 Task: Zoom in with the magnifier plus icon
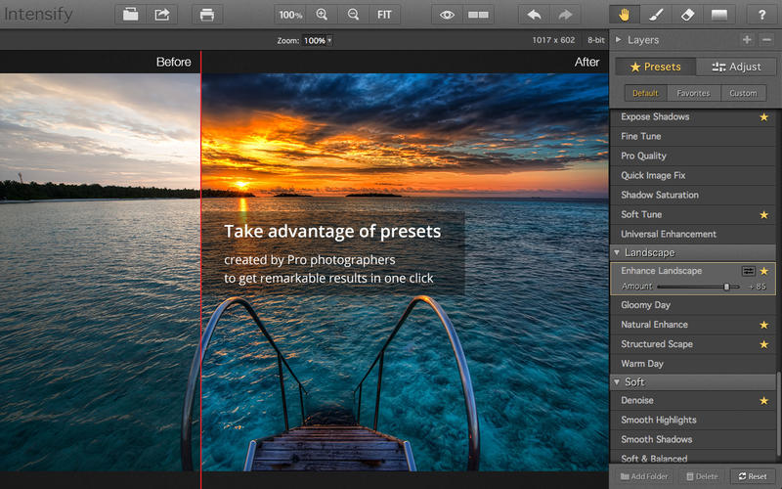(322, 15)
